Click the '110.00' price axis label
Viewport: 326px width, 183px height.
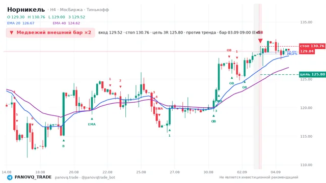point(306,165)
